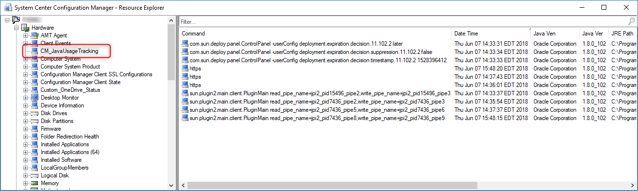This screenshot has height=191, width=638.
Task: Click the Hardware folder icon
Action: (26, 28)
